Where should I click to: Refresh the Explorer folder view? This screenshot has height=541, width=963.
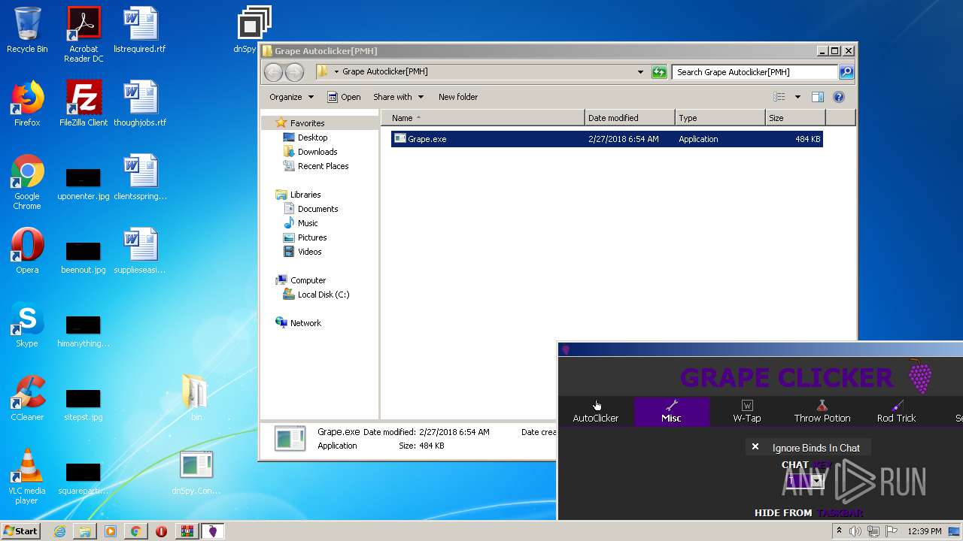659,72
